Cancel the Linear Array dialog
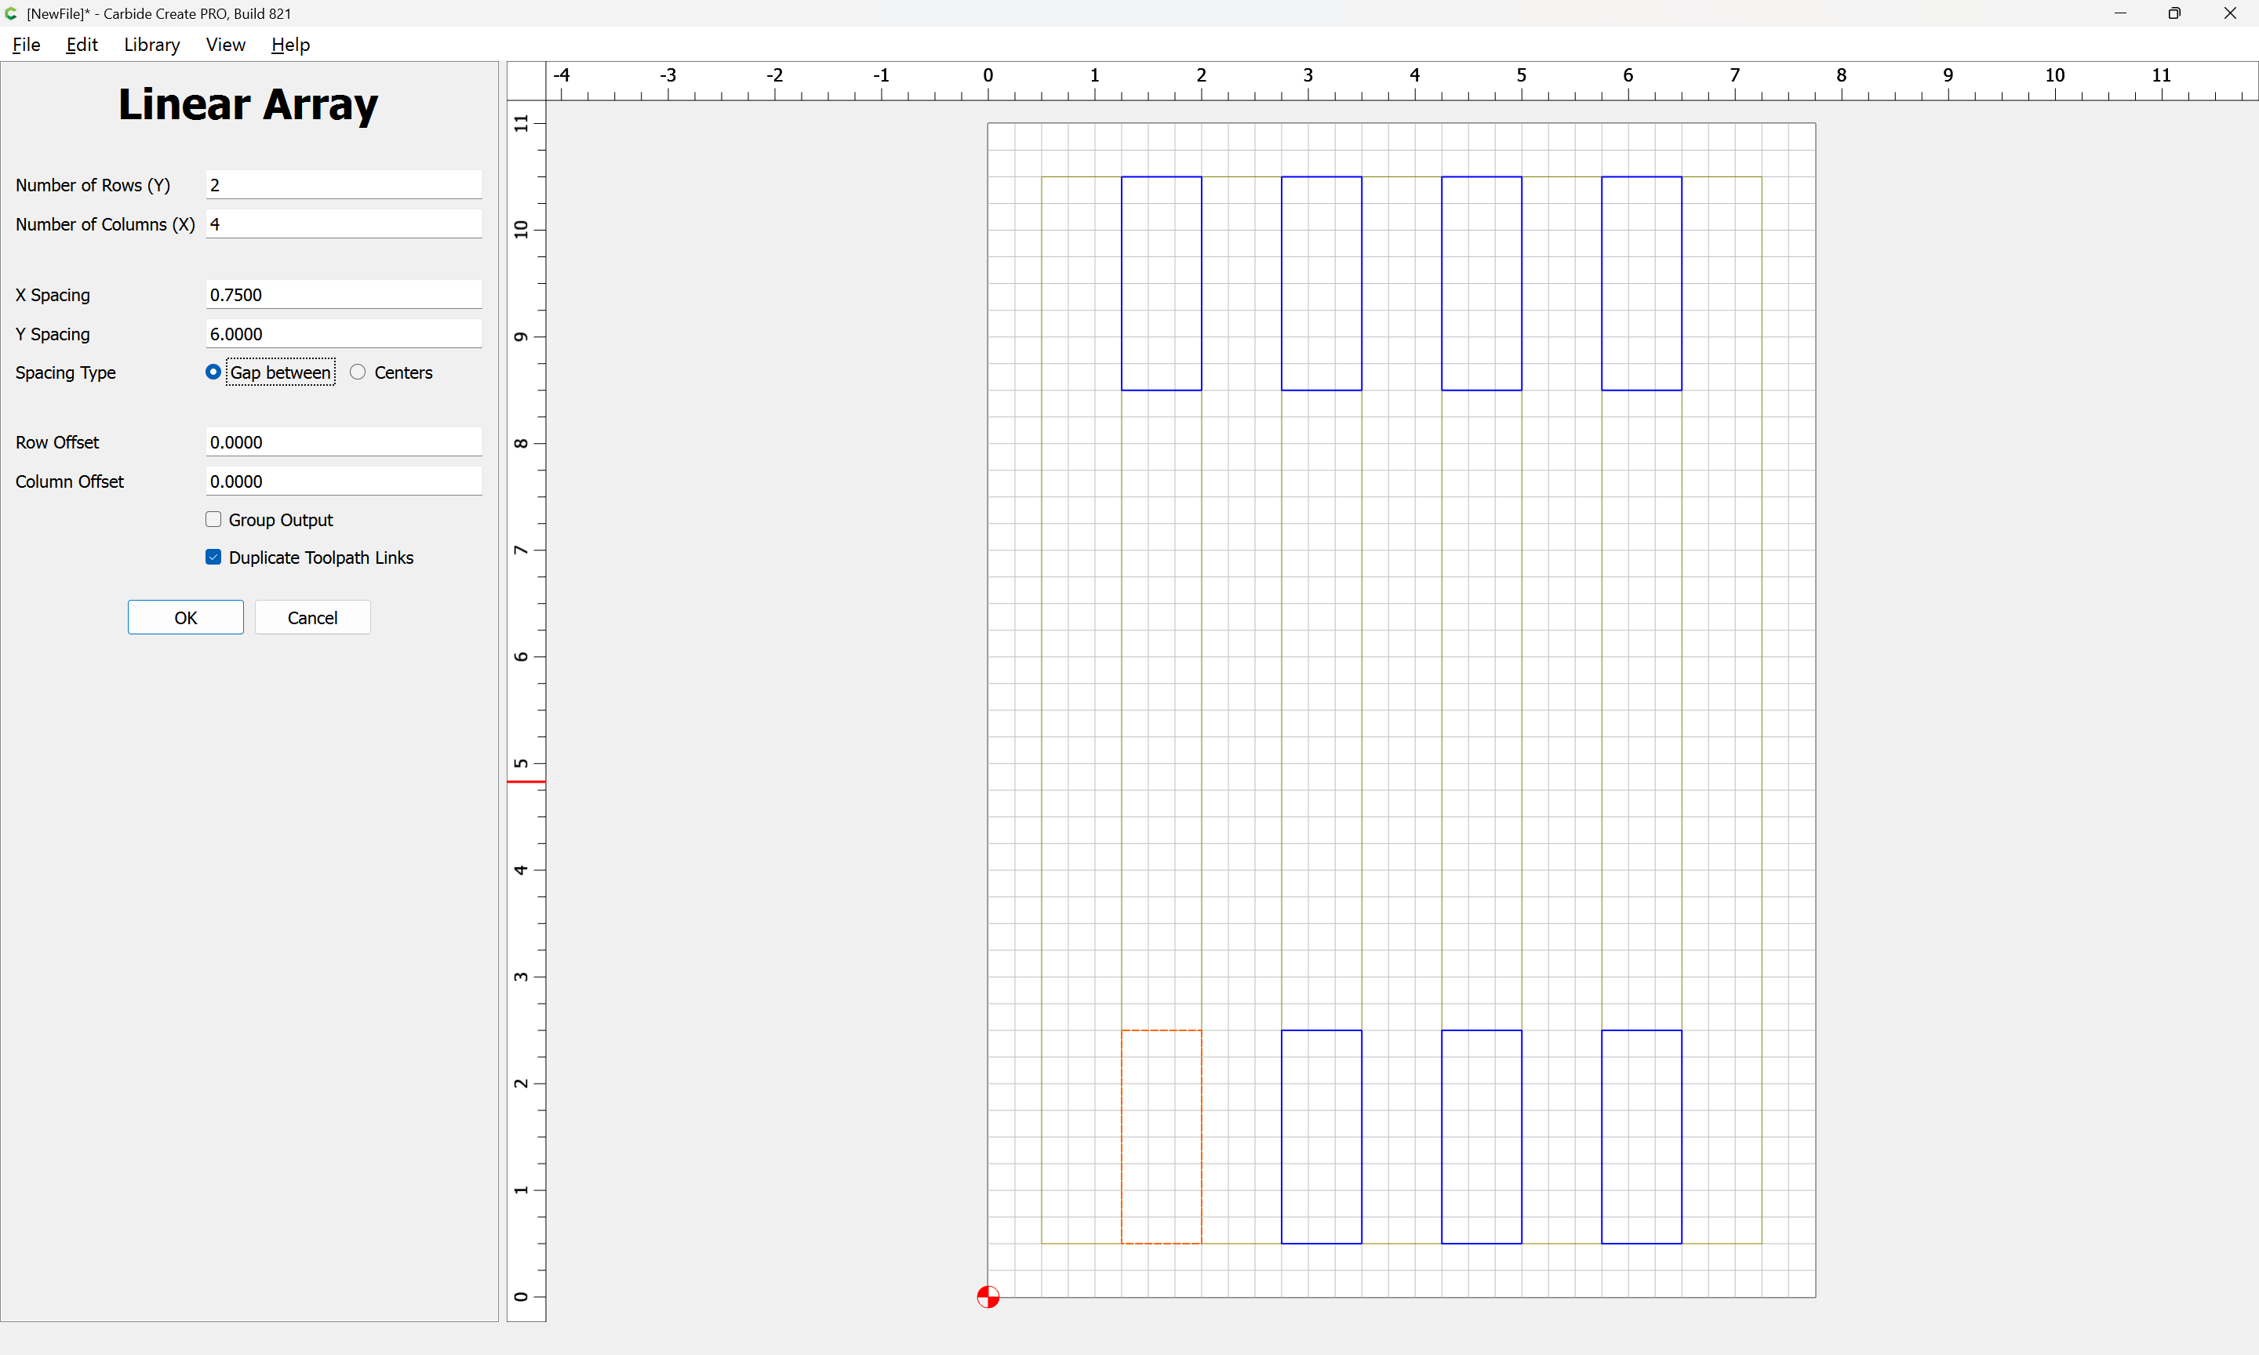Viewport: 2259px width, 1355px height. pos(312,617)
